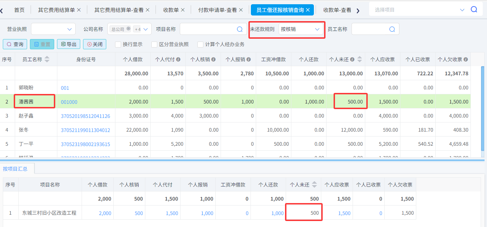Click the magnifier icon in 员工名称 field
The width and height of the screenshot is (487, 227).
[x=392, y=30]
